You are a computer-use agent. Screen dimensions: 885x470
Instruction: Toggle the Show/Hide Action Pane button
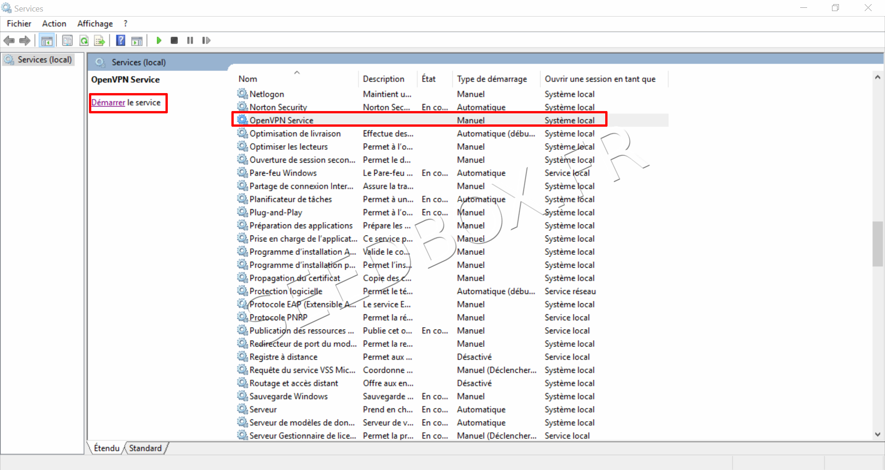[x=137, y=41]
